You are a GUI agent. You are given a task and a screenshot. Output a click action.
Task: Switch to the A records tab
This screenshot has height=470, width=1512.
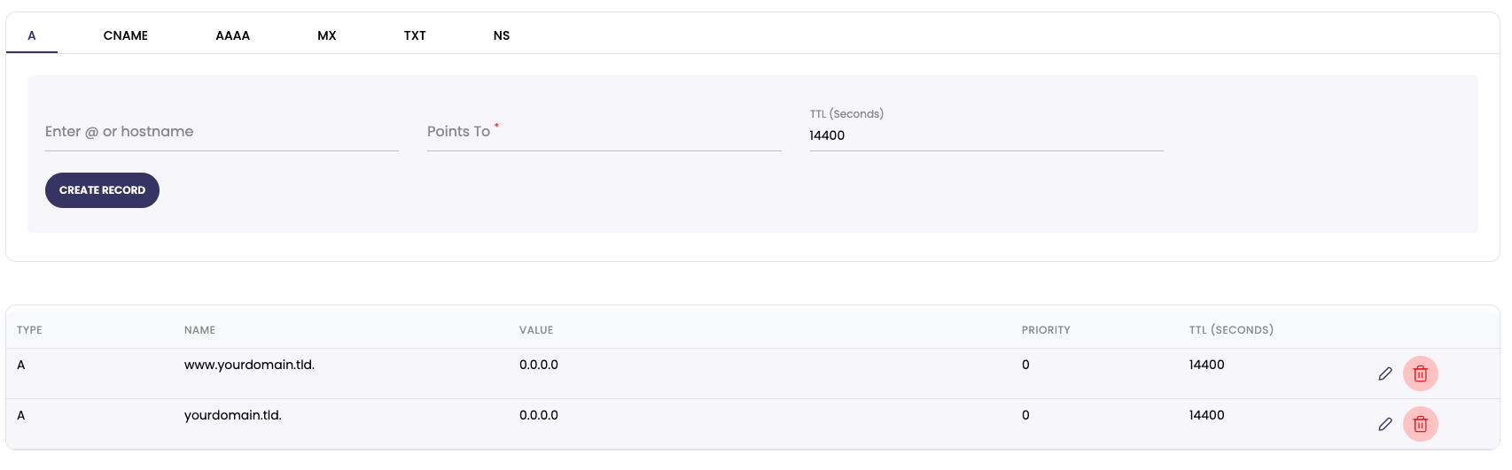click(x=32, y=35)
